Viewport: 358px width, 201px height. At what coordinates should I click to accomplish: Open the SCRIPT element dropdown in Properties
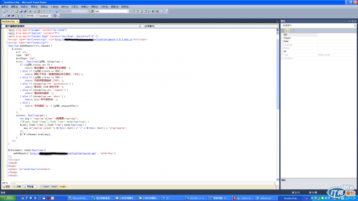(355, 26)
